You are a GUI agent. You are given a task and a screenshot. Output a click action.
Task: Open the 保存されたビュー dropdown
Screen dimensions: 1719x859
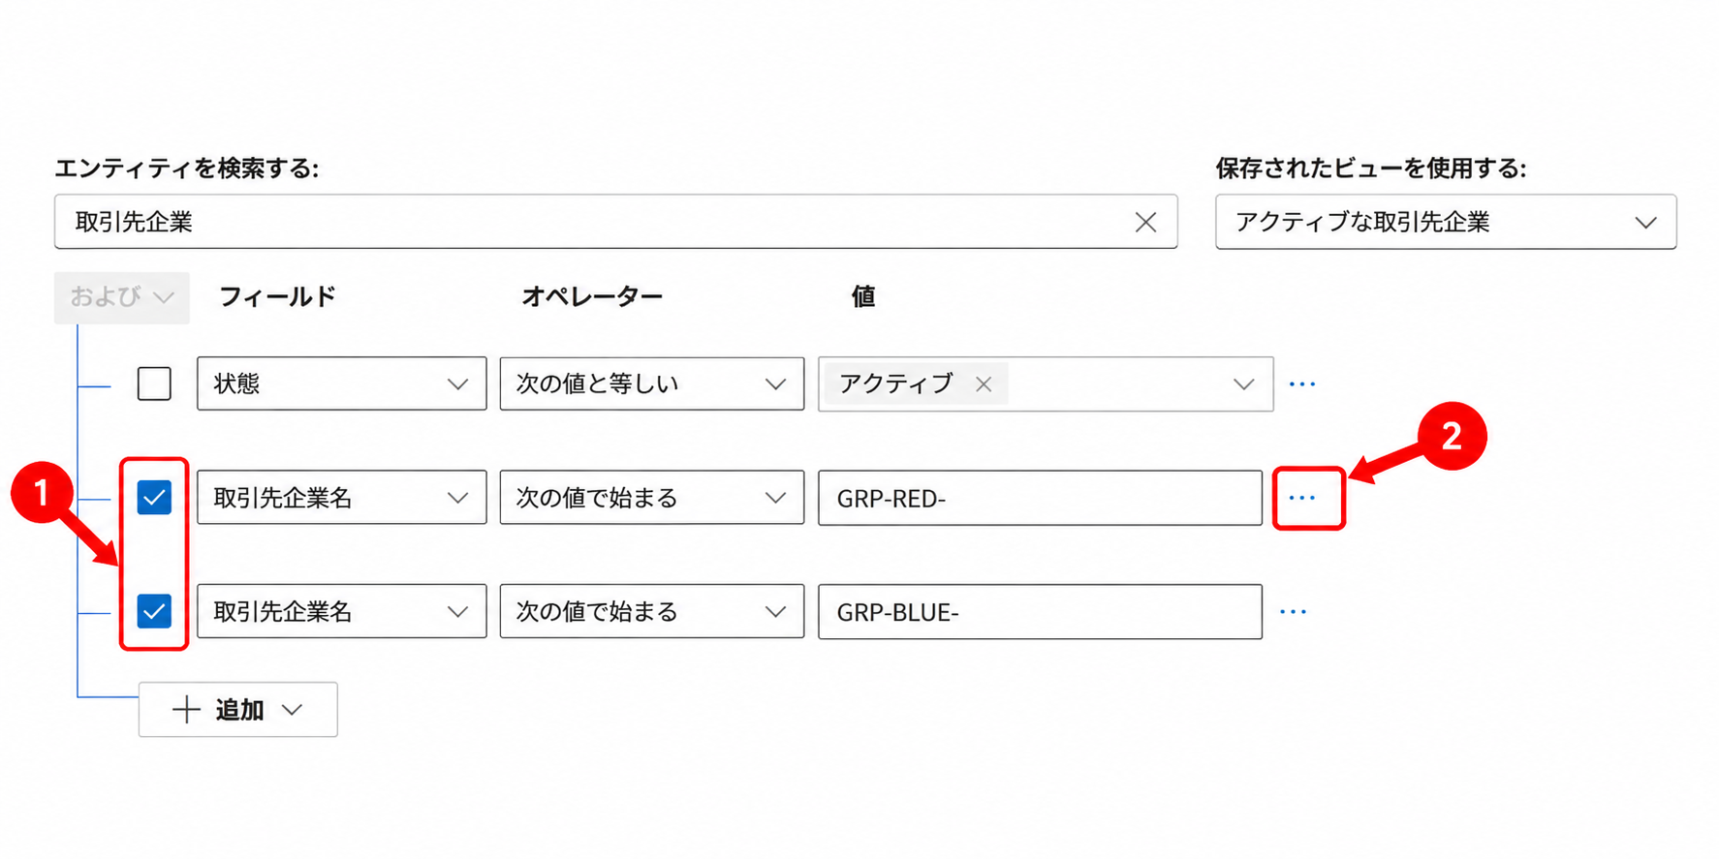coord(1446,222)
